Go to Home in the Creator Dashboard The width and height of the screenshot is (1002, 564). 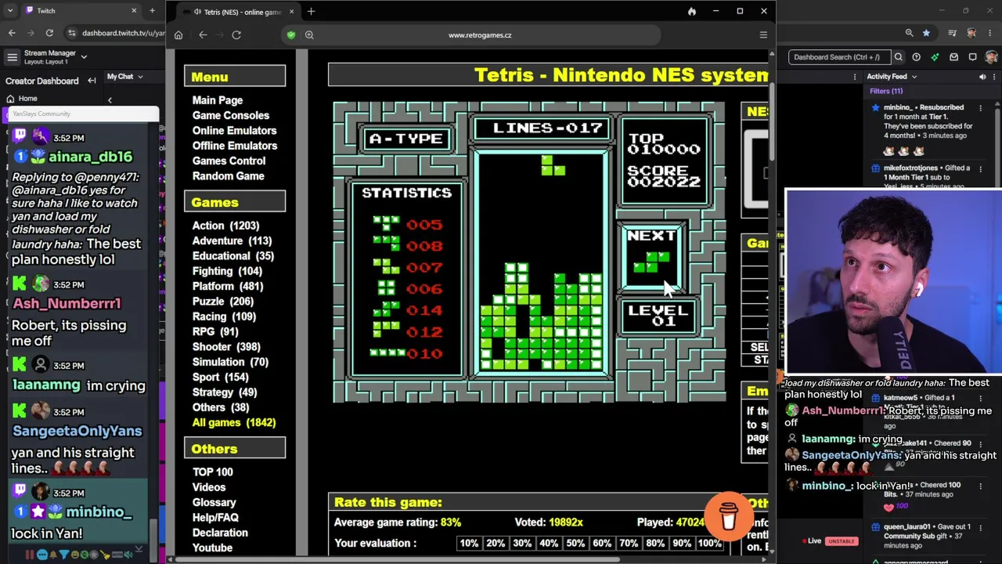27,99
